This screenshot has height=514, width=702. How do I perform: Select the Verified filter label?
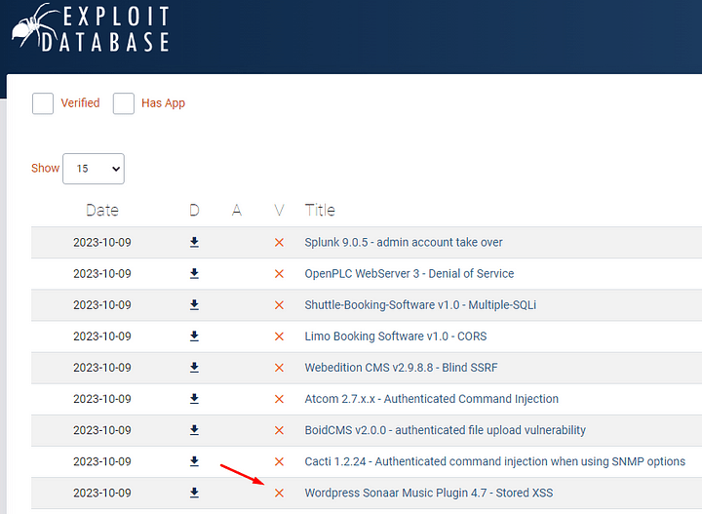point(80,103)
